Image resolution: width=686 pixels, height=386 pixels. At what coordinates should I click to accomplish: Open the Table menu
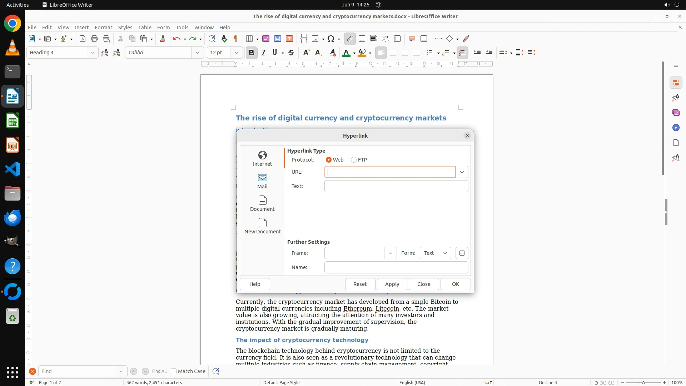145,27
